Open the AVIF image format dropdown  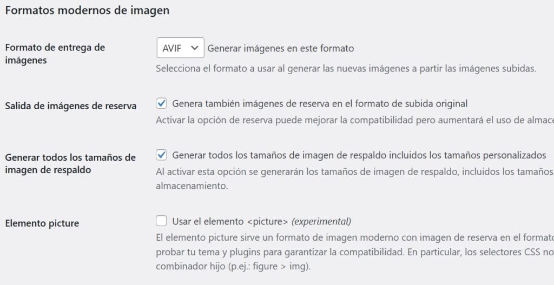click(180, 48)
